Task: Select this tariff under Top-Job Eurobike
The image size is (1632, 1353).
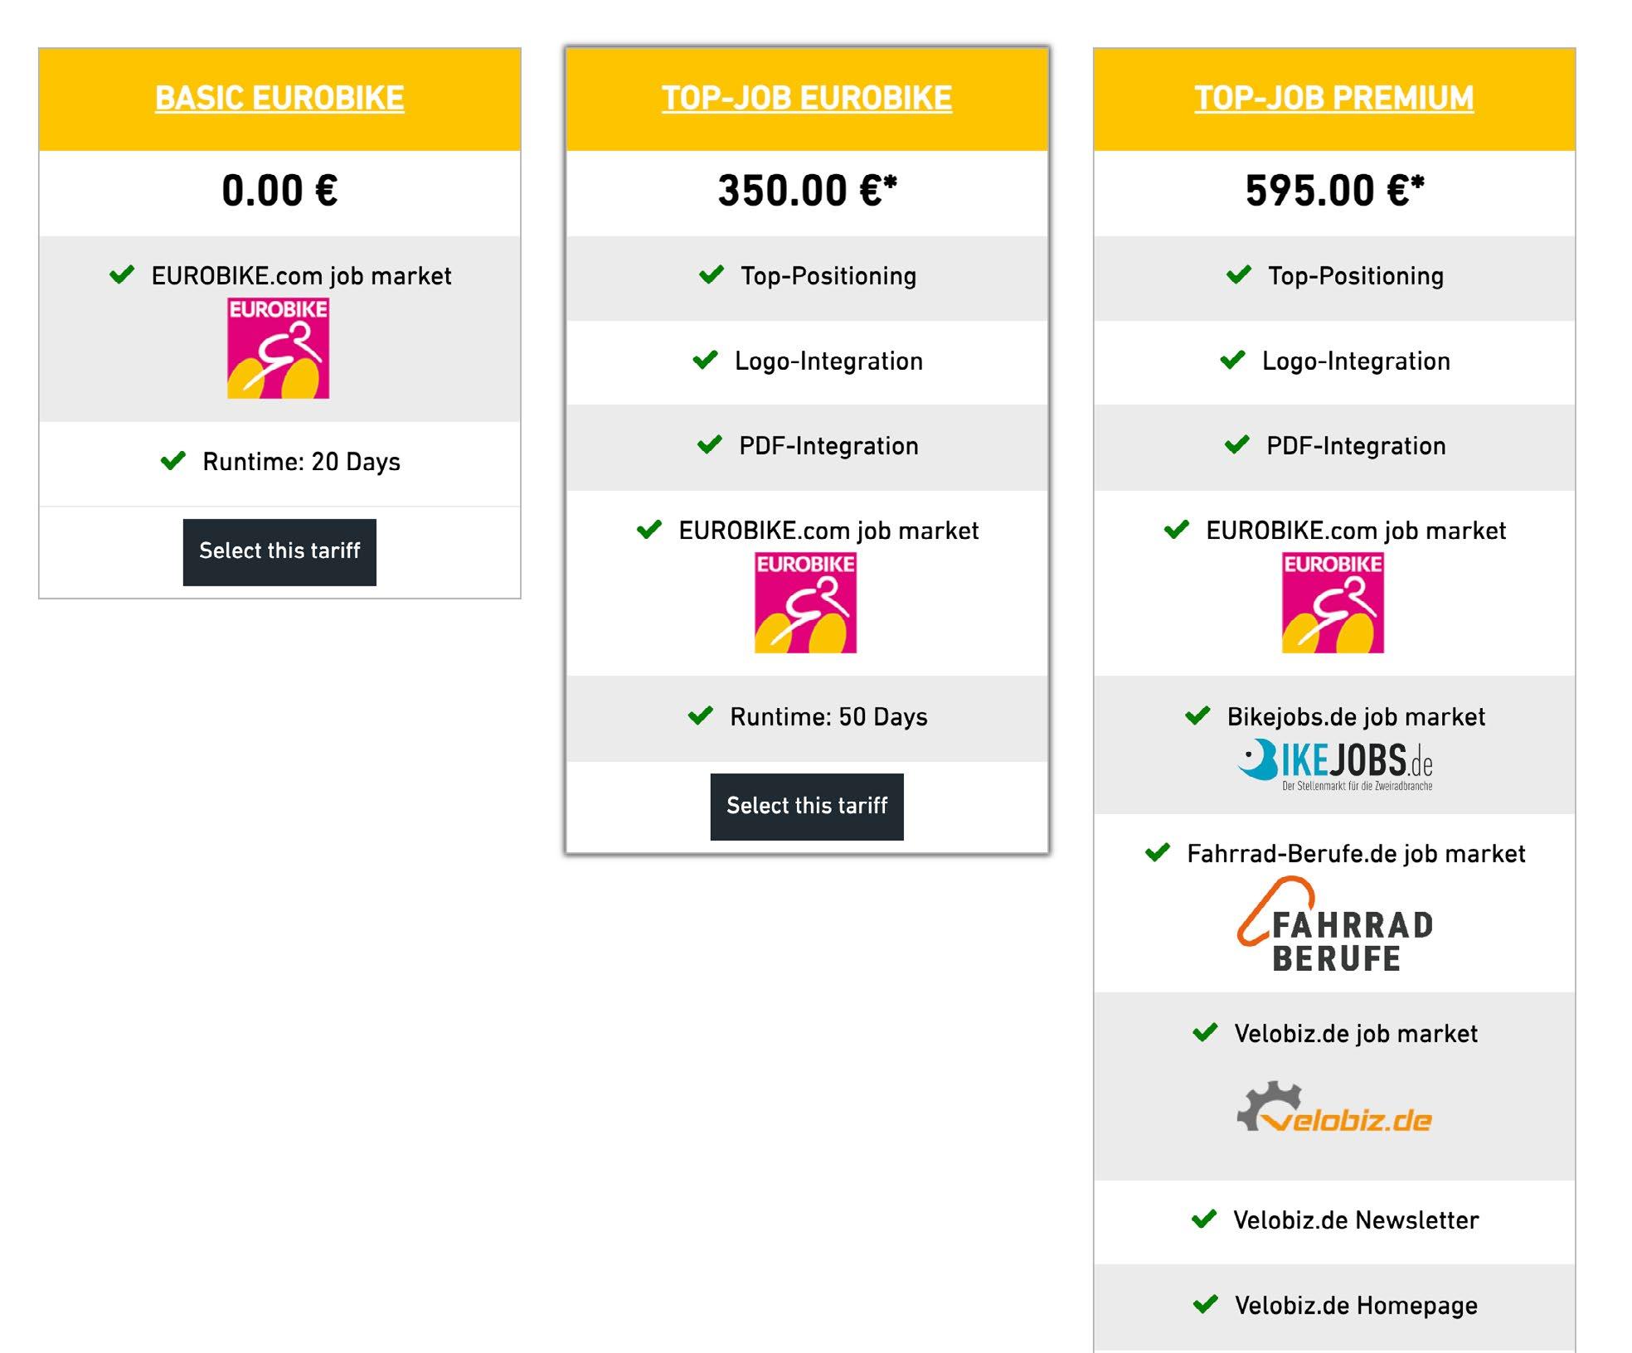Action: point(807,807)
